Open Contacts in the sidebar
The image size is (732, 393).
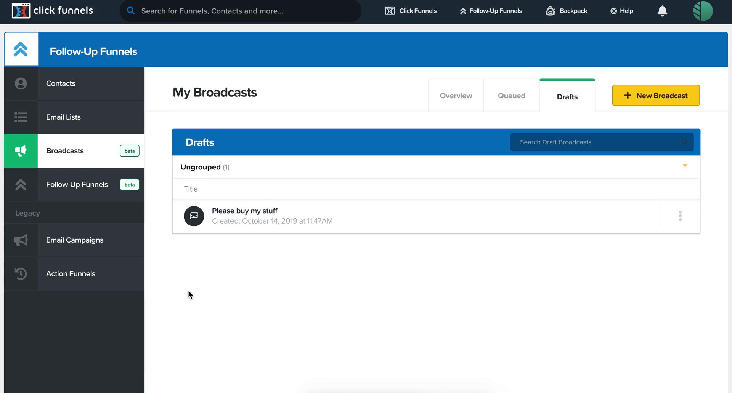tap(74, 83)
